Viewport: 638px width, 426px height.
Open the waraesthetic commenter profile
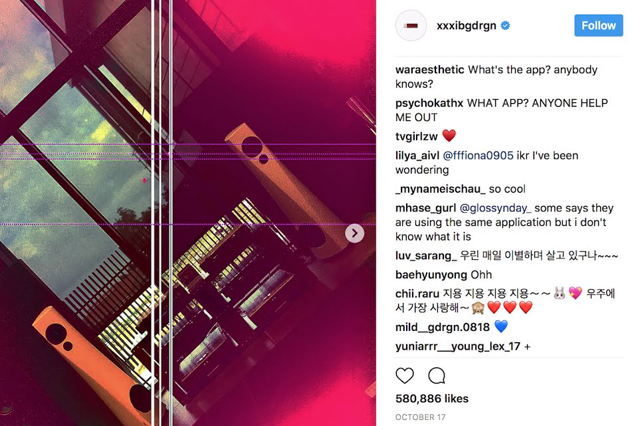pyautogui.click(x=430, y=70)
